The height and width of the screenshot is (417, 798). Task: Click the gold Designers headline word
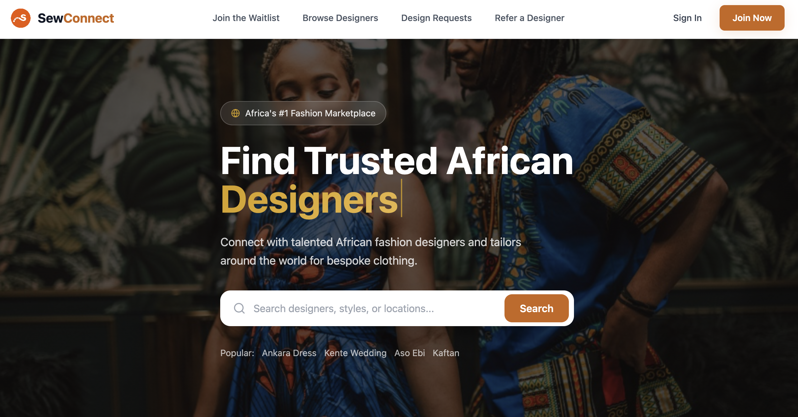tap(309, 200)
